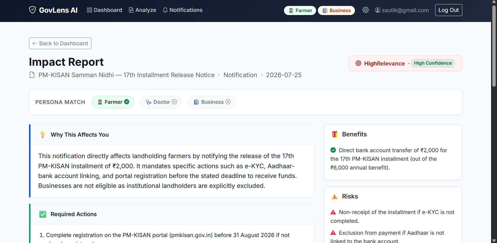Image resolution: width=497 pixels, height=243 pixels.
Task: Click the Log Out button
Action: 449,10
